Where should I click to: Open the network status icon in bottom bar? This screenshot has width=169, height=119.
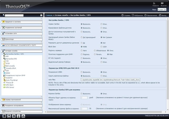[23, 116]
